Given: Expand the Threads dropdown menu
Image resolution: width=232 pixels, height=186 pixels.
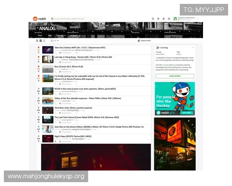Looking at the screenshot, I should point(61,35).
